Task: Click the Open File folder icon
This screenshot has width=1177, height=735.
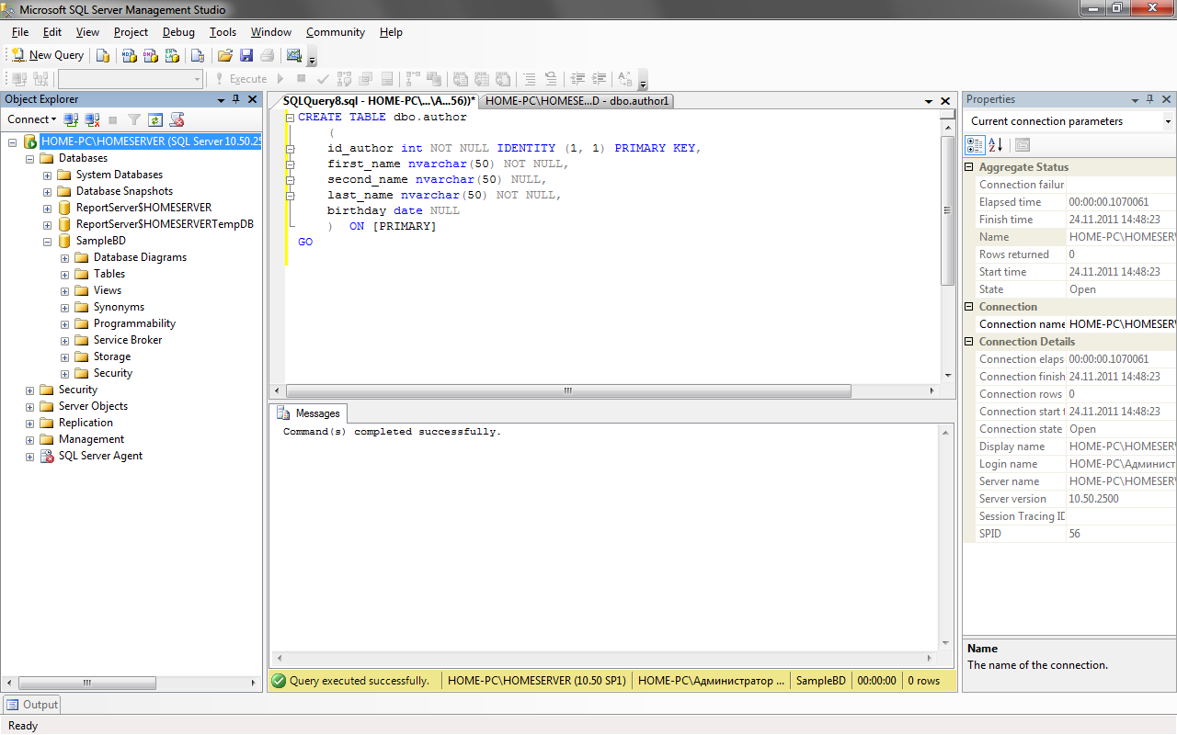Action: click(x=224, y=55)
